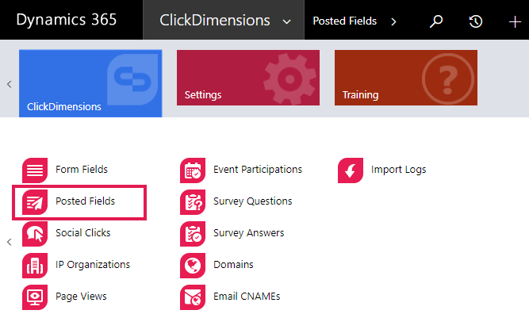Click the Dynamics 365 home label

tap(66, 20)
